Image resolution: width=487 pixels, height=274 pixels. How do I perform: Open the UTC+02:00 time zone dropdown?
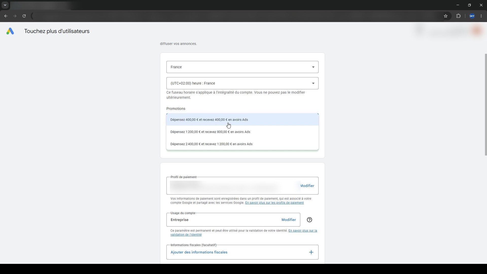tap(242, 83)
